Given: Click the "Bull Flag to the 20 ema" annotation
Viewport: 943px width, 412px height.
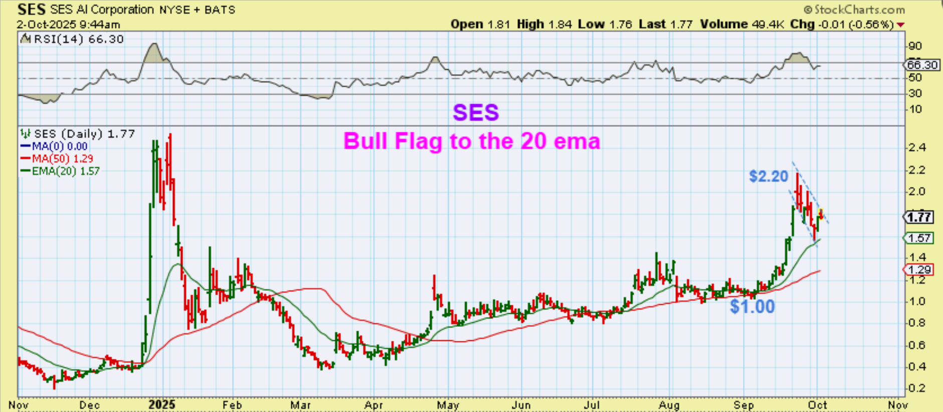Looking at the screenshot, I should pos(472,141).
